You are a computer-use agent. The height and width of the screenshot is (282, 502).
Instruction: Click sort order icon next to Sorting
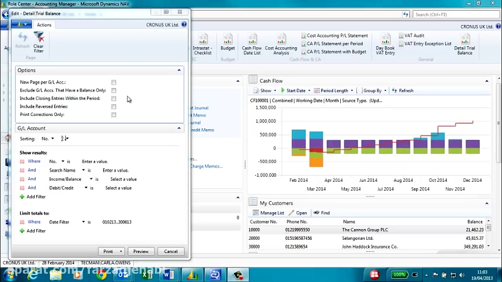pyautogui.click(x=64, y=138)
